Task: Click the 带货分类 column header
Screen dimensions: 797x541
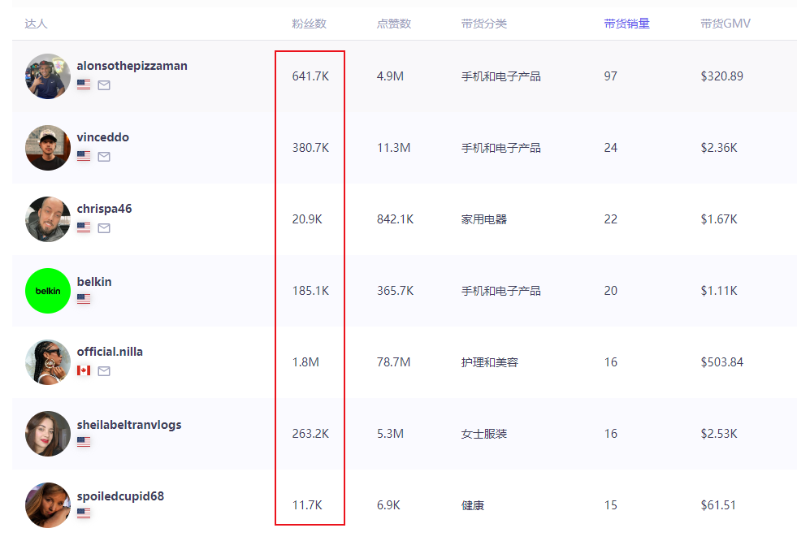Action: coord(483,24)
